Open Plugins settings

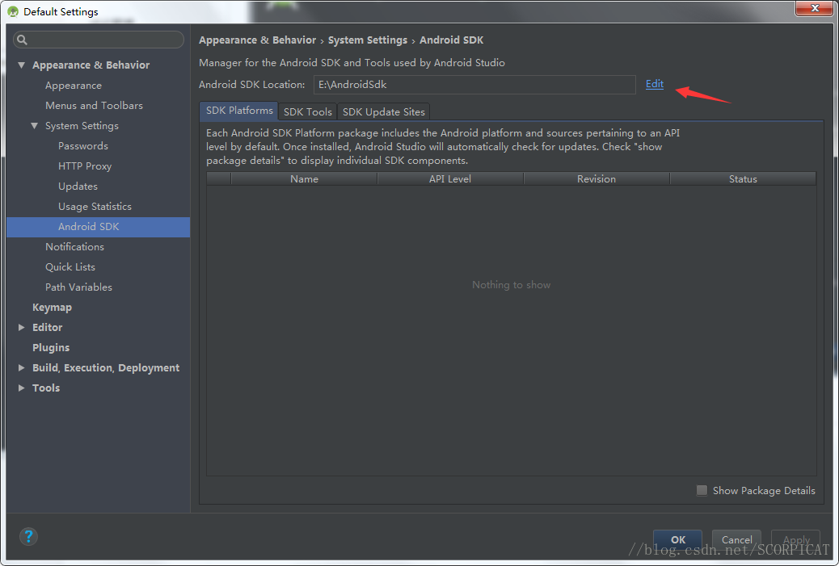click(51, 348)
